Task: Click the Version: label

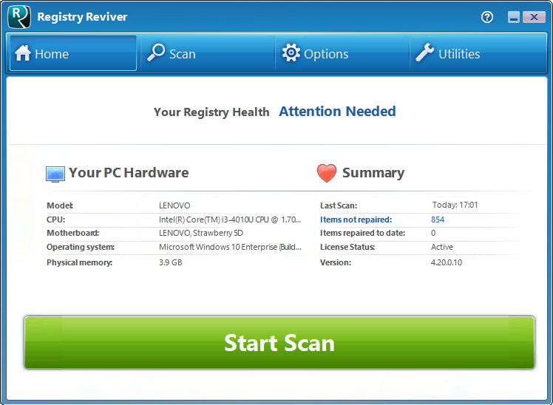Action: 336,262
